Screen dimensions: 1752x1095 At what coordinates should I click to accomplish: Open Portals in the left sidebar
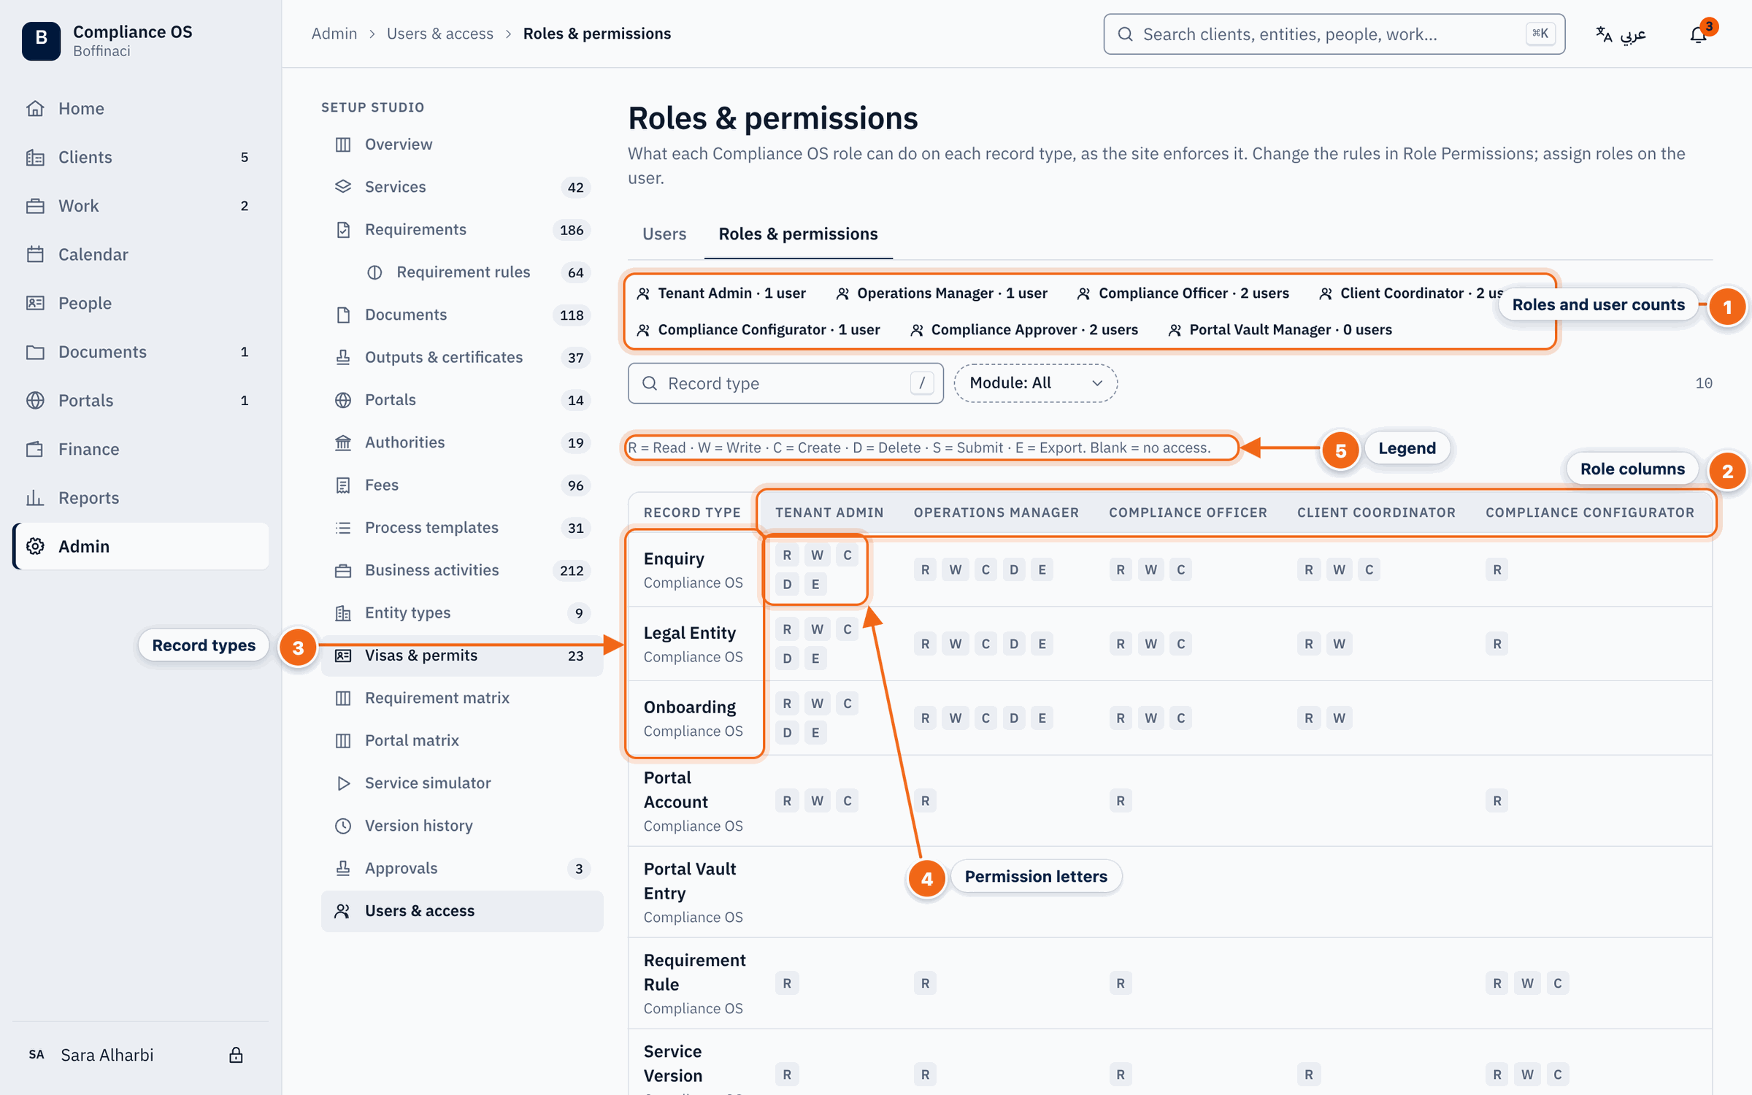(141, 400)
